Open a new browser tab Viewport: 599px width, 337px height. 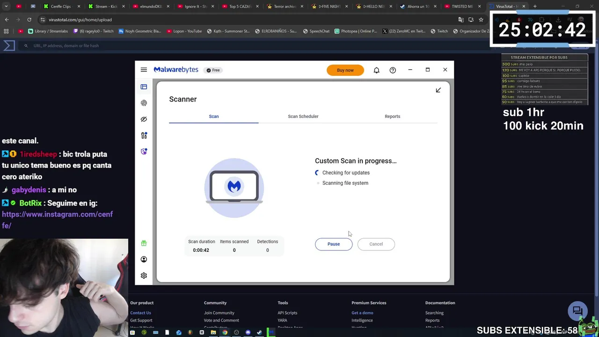click(x=535, y=7)
